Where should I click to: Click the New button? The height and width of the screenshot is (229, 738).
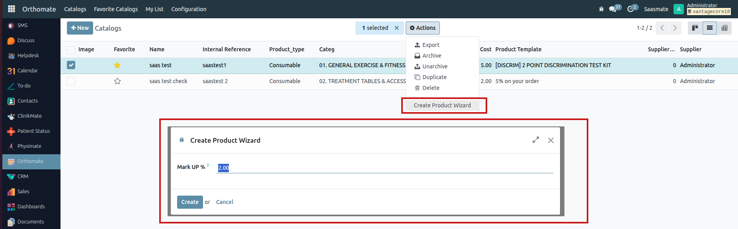(x=80, y=28)
